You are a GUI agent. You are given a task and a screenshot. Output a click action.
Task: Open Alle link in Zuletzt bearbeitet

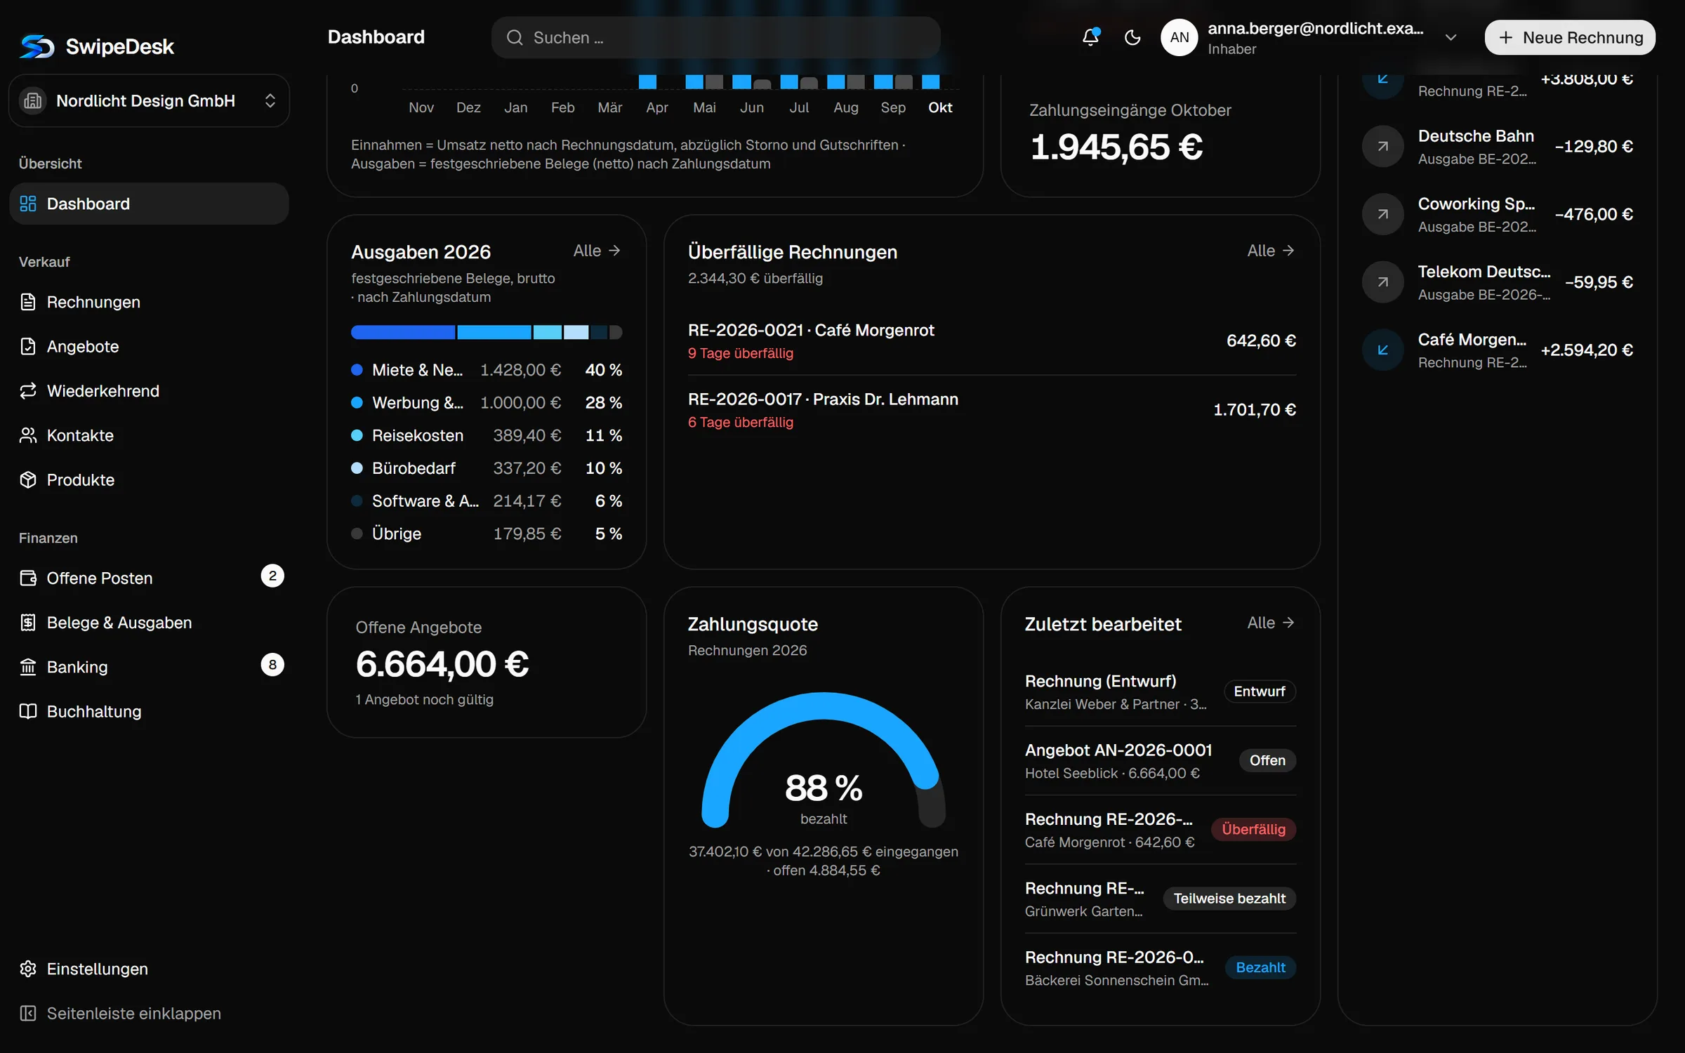point(1271,623)
